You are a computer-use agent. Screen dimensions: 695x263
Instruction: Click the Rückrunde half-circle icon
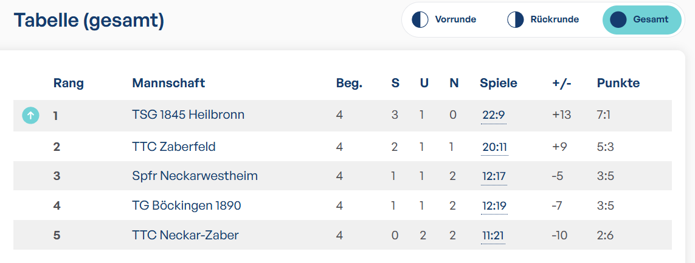(x=516, y=19)
